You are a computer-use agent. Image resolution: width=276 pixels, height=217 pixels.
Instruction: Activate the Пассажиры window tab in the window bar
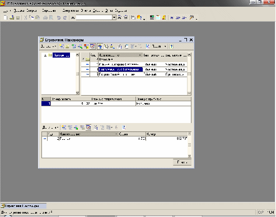click(x=24, y=206)
